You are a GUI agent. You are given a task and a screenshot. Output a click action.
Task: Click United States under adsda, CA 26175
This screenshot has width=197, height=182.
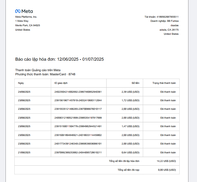171,34
